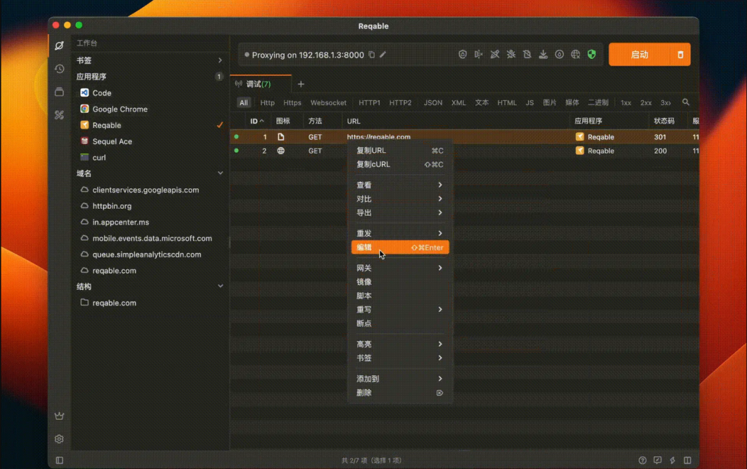This screenshot has width=747, height=469.
Task: Select clientservices.googleapis.com domain
Action: pyautogui.click(x=150, y=190)
